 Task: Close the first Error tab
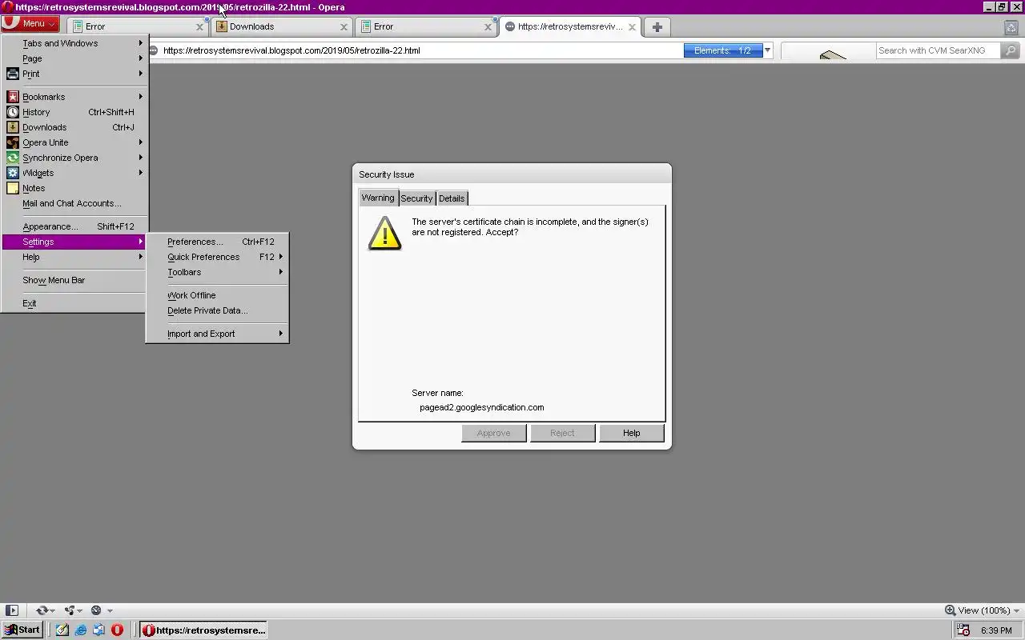click(200, 26)
